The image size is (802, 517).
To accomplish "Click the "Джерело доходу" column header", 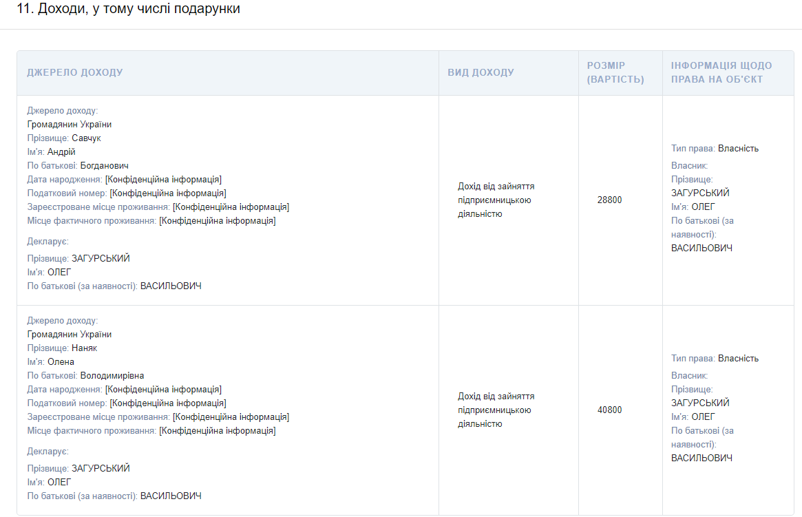I will tap(74, 72).
